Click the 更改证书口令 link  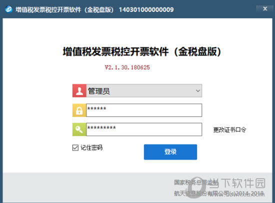(229, 130)
